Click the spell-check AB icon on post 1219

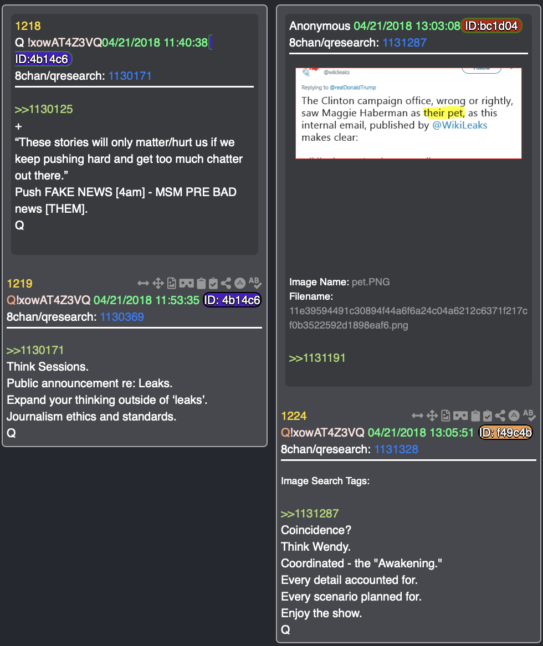pos(255,283)
